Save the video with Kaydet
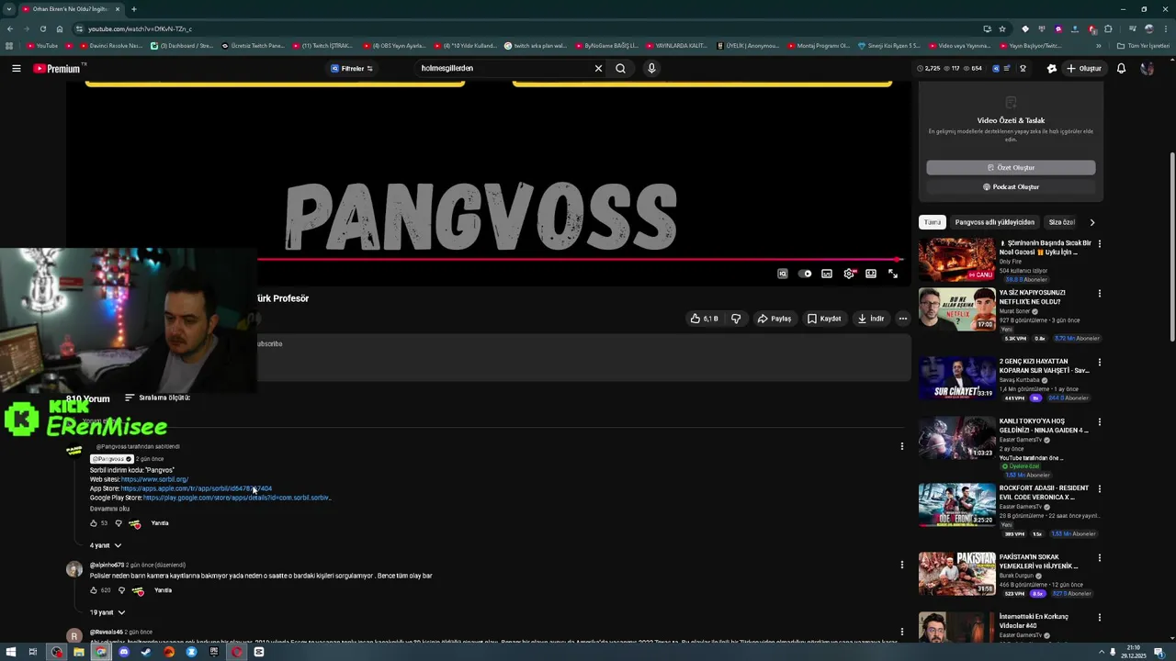Viewport: 1176px width, 661px height. 824,319
